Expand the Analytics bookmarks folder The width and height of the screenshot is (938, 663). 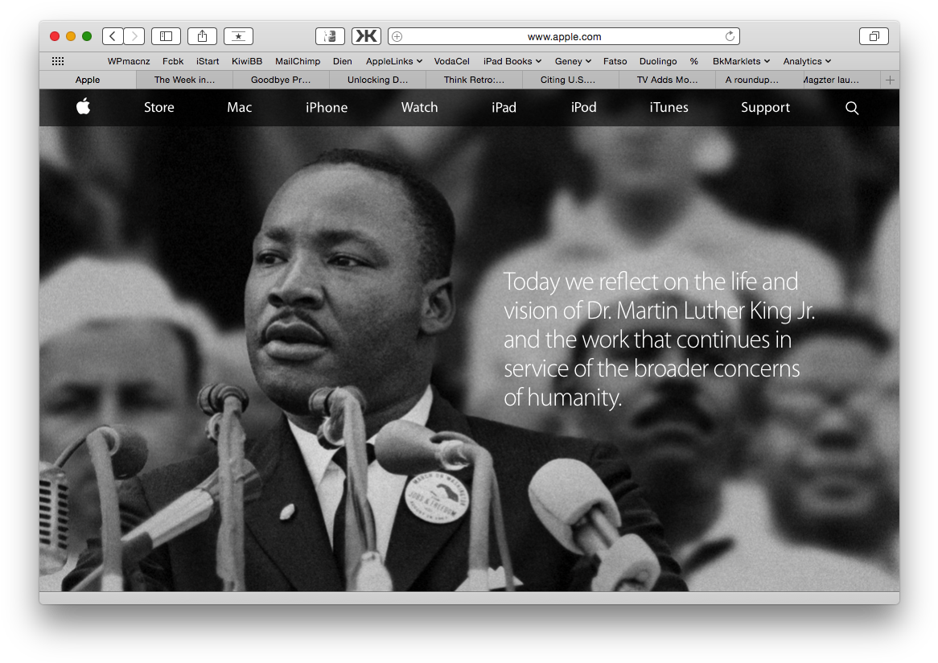click(807, 61)
